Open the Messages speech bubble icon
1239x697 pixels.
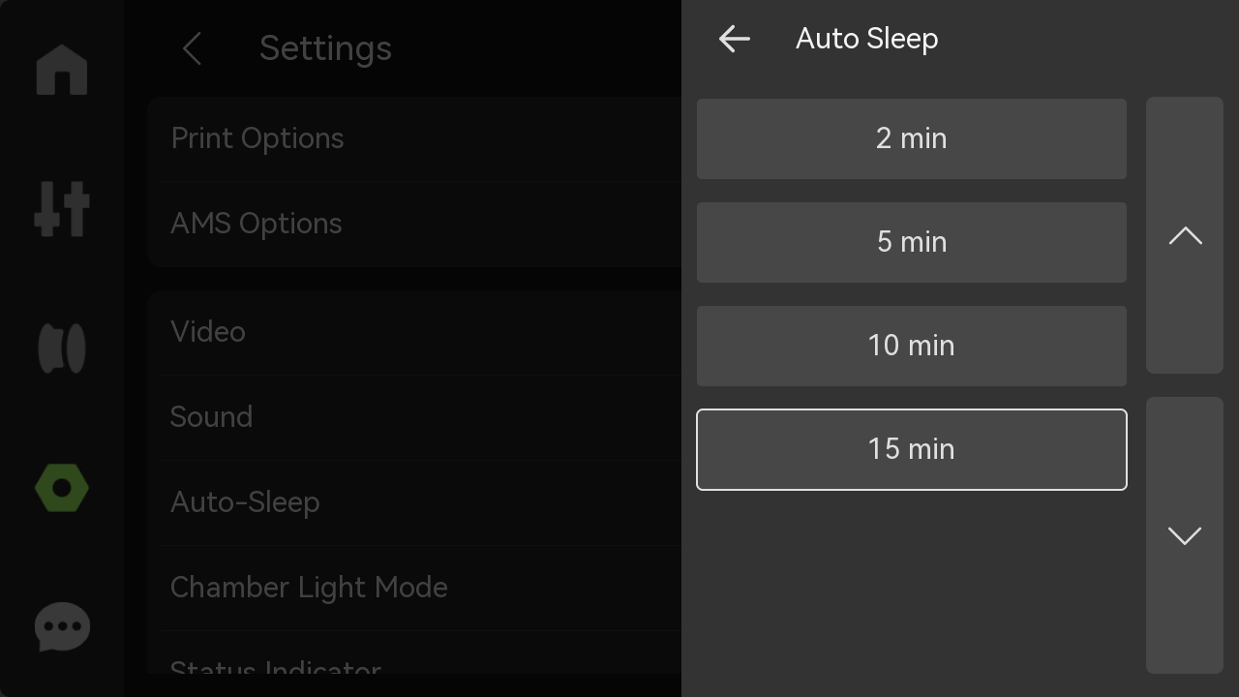[x=62, y=627]
